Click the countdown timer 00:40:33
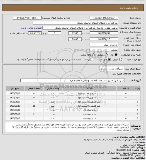 (35, 33)
